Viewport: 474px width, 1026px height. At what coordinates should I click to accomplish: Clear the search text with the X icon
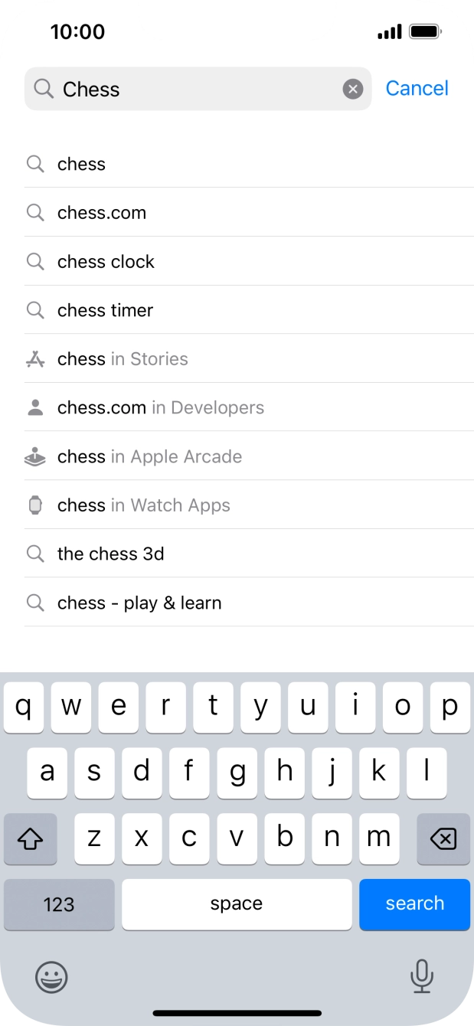pyautogui.click(x=352, y=88)
